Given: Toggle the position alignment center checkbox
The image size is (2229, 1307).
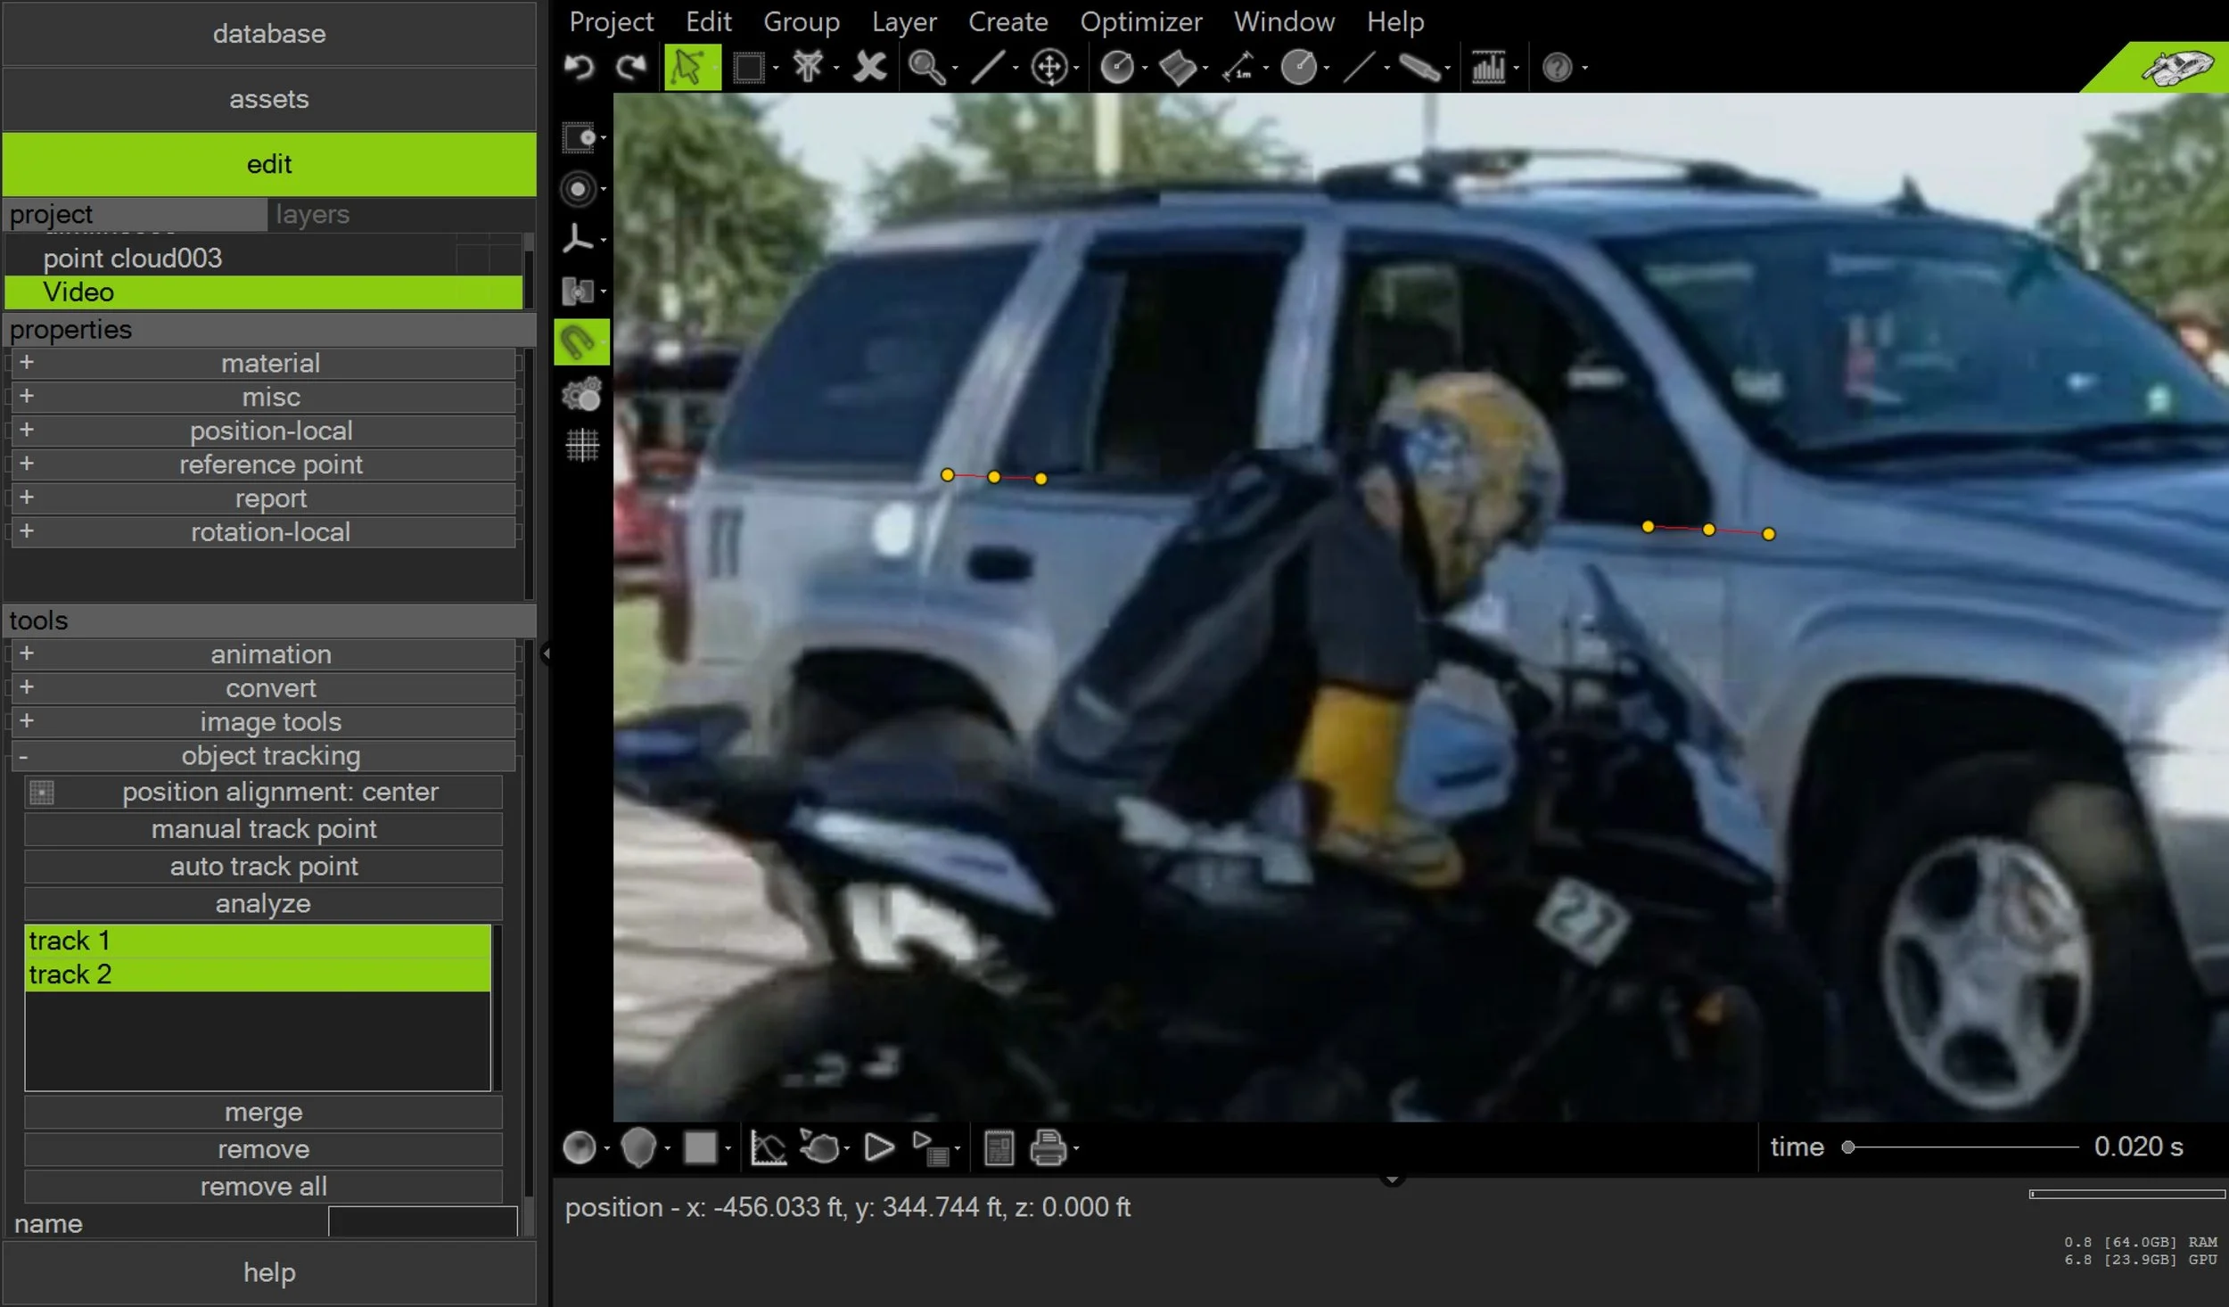Looking at the screenshot, I should (42, 792).
